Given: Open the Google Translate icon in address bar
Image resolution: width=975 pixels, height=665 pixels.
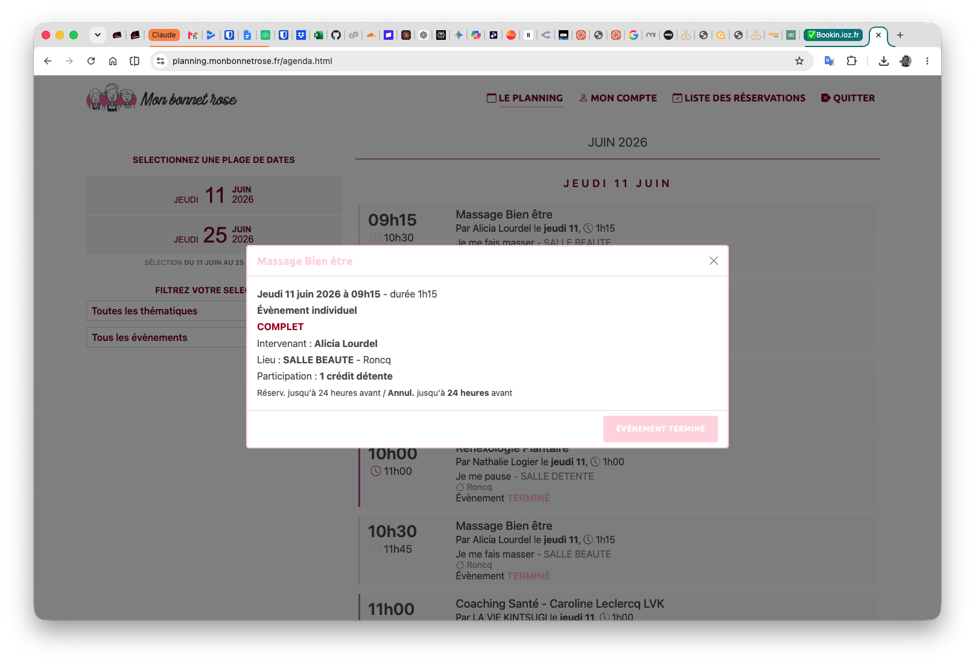Looking at the screenshot, I should (830, 61).
